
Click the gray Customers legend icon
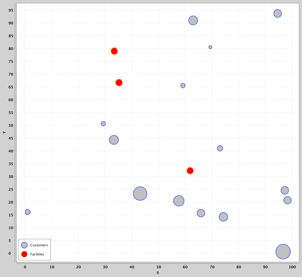click(x=24, y=245)
